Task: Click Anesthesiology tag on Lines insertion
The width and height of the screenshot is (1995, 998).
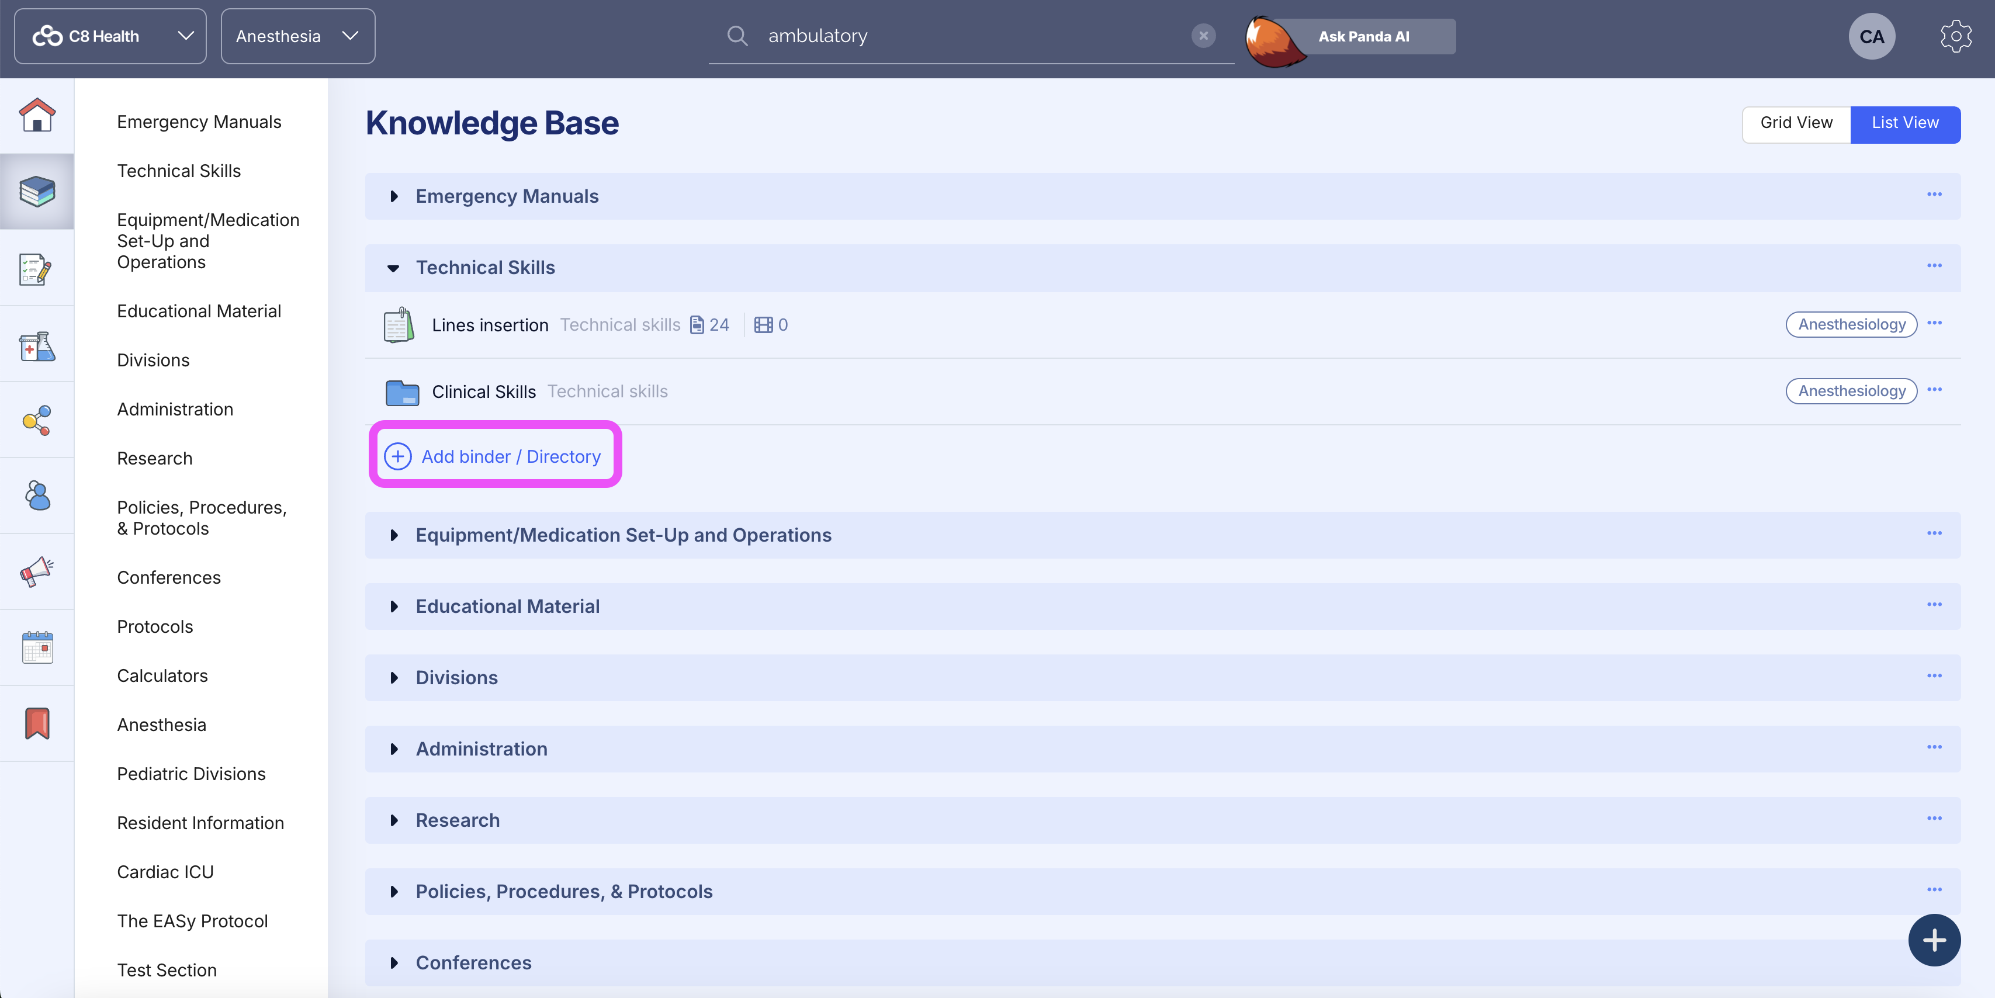Action: click(1851, 324)
